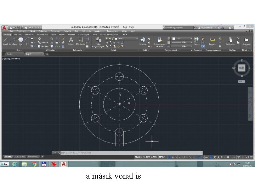
Task: Toggle 2D object snap in status bar
Action: pos(200,157)
